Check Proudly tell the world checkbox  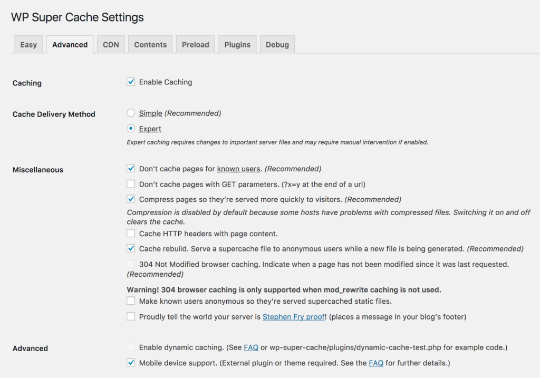tap(131, 316)
